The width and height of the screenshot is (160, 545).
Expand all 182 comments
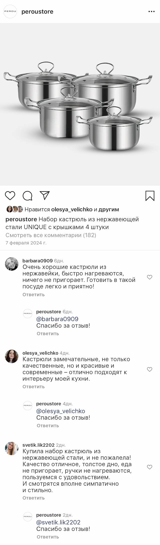point(51,235)
